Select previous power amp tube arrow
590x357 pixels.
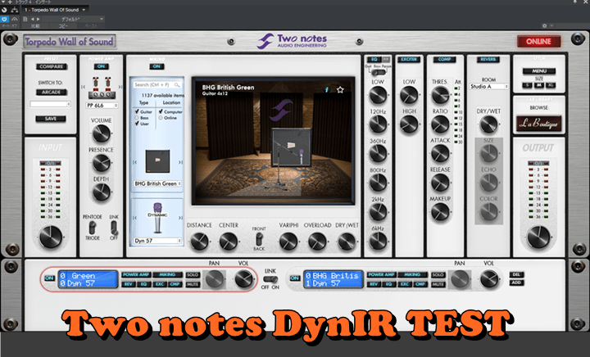point(83,87)
